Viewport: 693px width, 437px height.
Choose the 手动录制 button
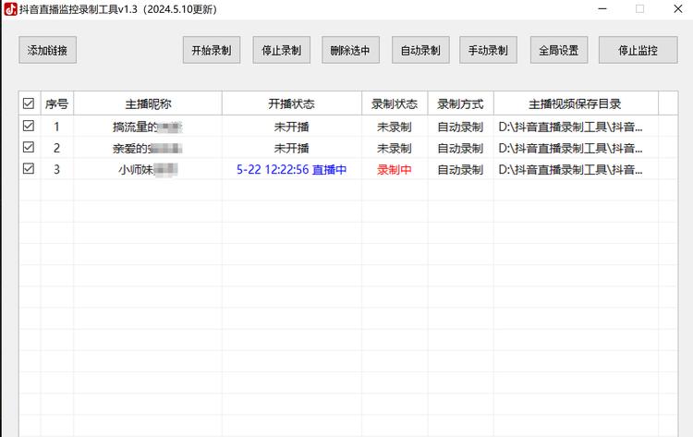click(488, 50)
